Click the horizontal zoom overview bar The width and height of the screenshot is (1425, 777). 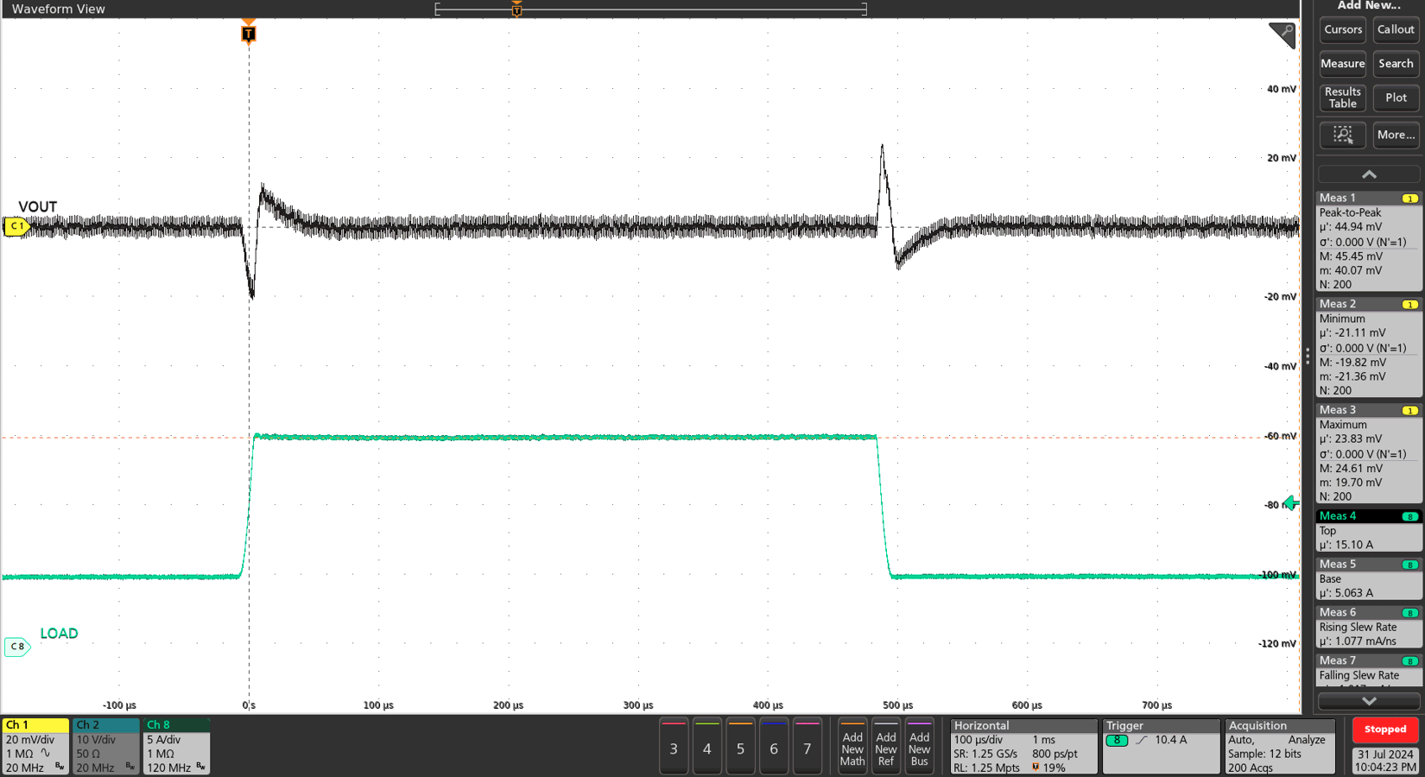(x=650, y=9)
